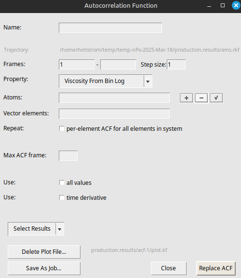Focus the Frames start field

77,64
